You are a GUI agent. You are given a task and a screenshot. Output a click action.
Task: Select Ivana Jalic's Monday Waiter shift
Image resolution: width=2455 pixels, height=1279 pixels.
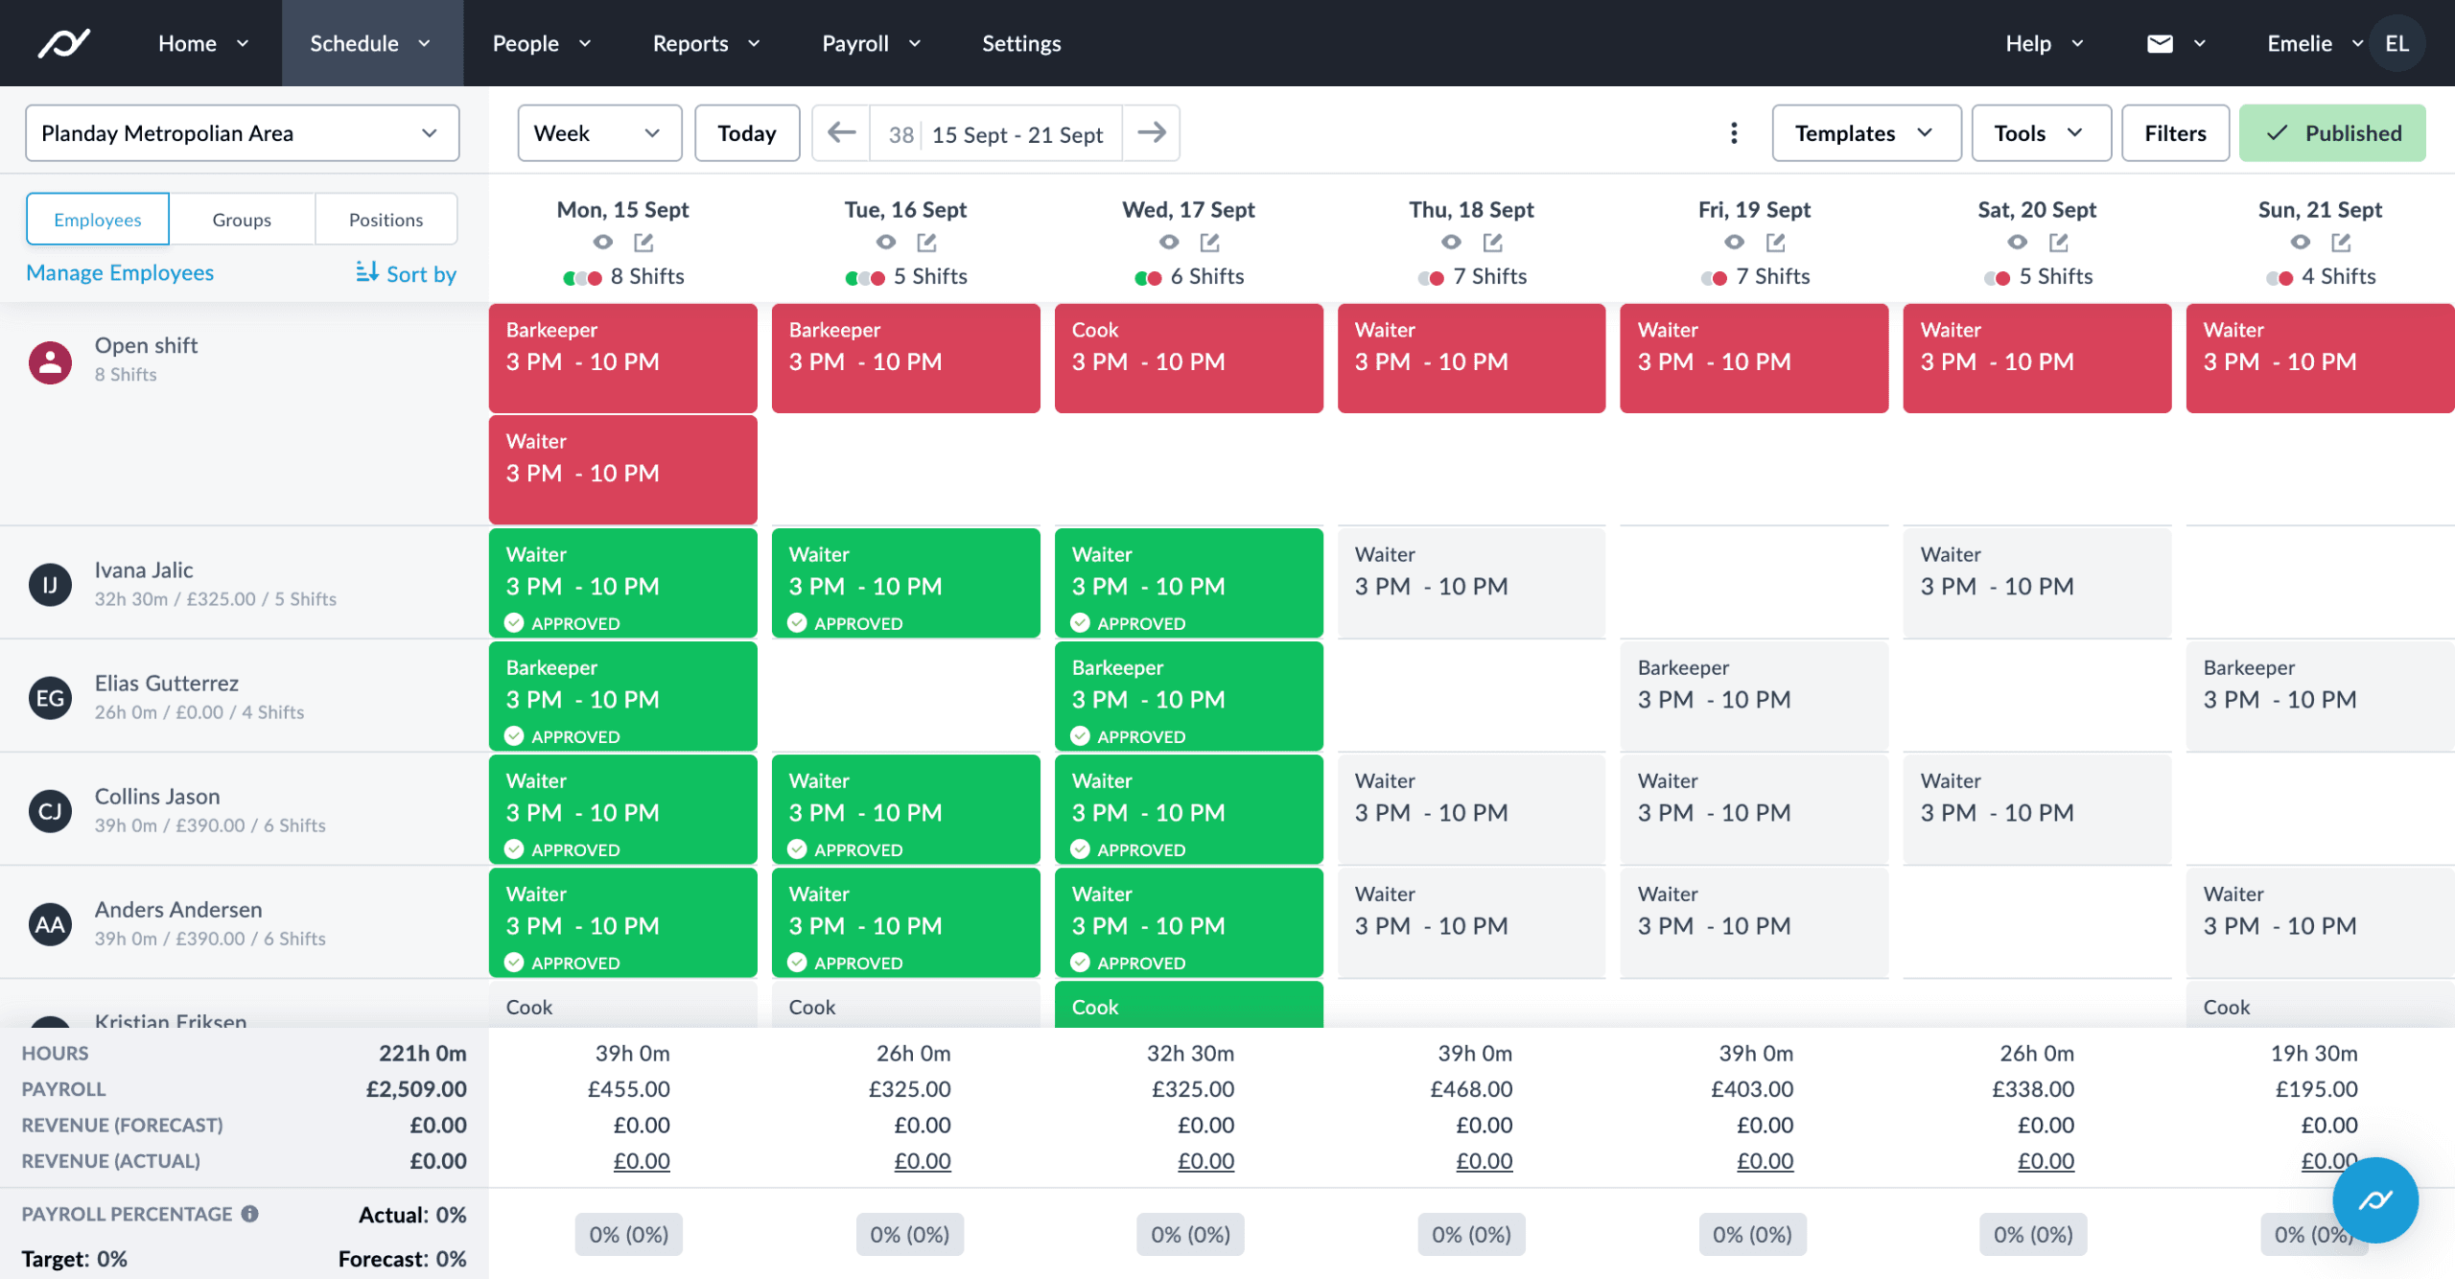[621, 582]
